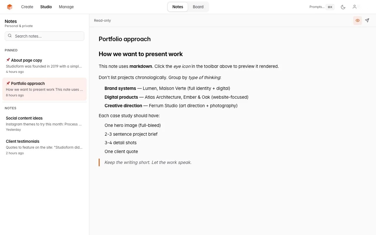376x235 pixels.
Task: Click the pin icon beside About page copy
Action: coord(8,60)
